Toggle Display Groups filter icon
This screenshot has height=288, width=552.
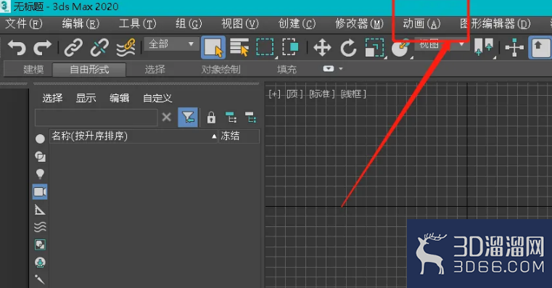[40, 244]
